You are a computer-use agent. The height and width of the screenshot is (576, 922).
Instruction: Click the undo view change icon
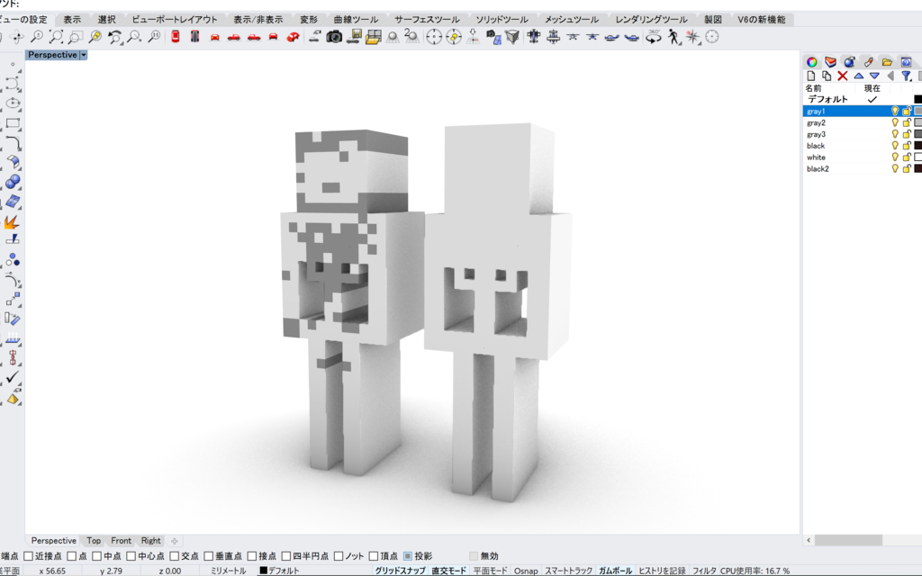point(114,37)
